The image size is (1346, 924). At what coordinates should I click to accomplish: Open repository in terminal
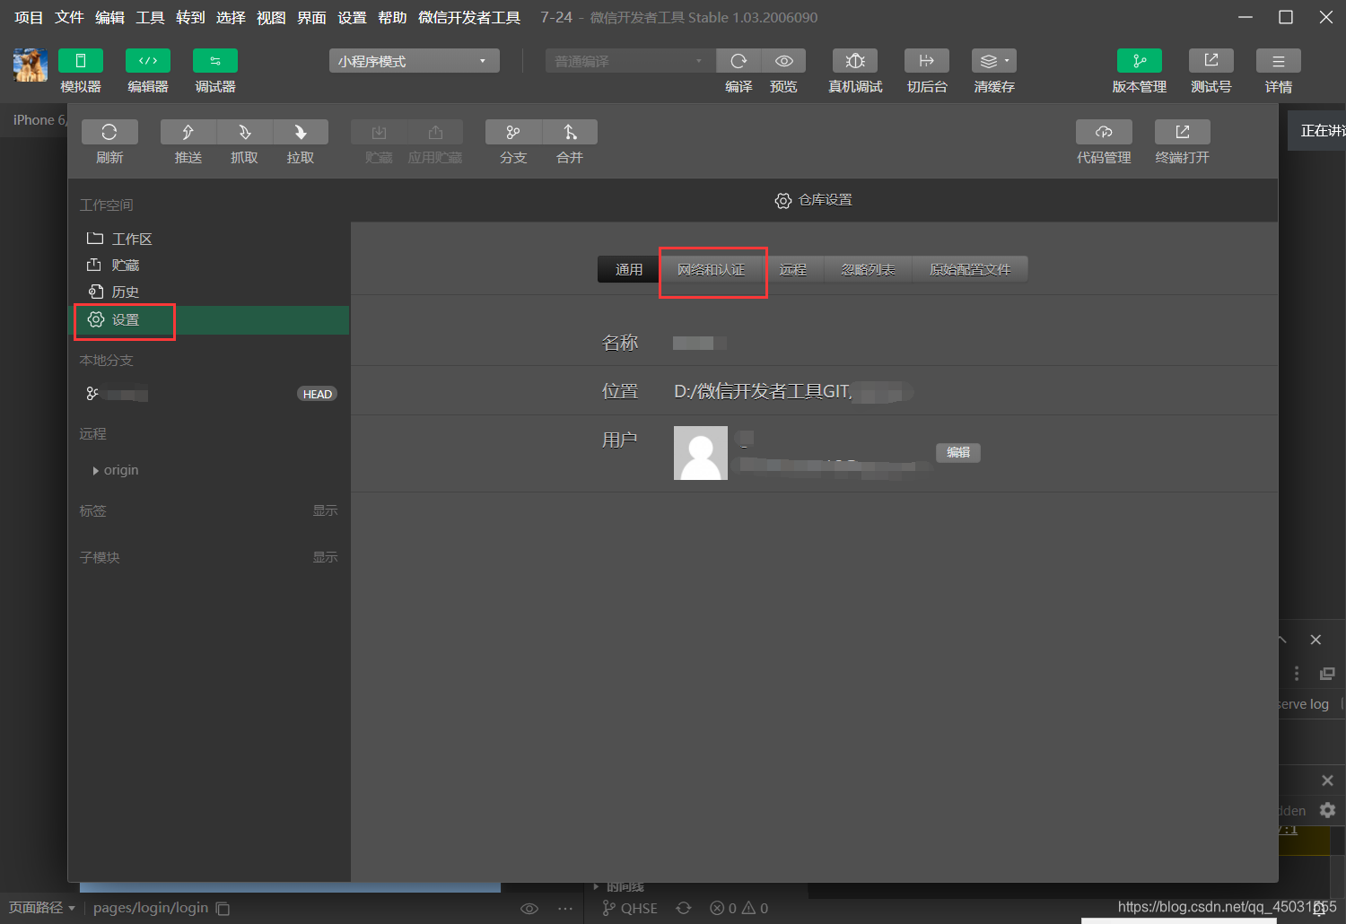tap(1183, 132)
